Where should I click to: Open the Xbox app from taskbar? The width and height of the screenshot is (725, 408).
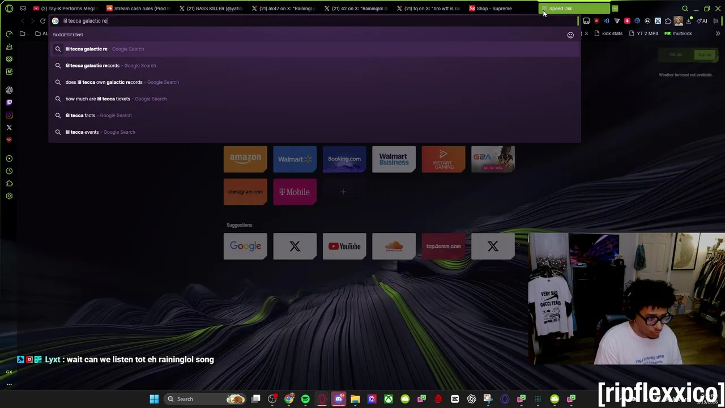(389, 399)
